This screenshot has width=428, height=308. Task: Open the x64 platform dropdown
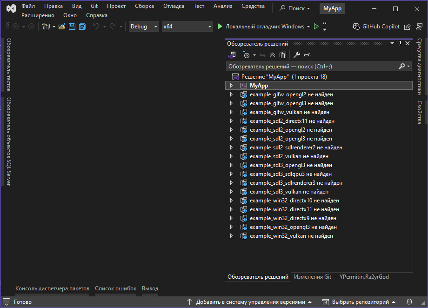point(187,27)
